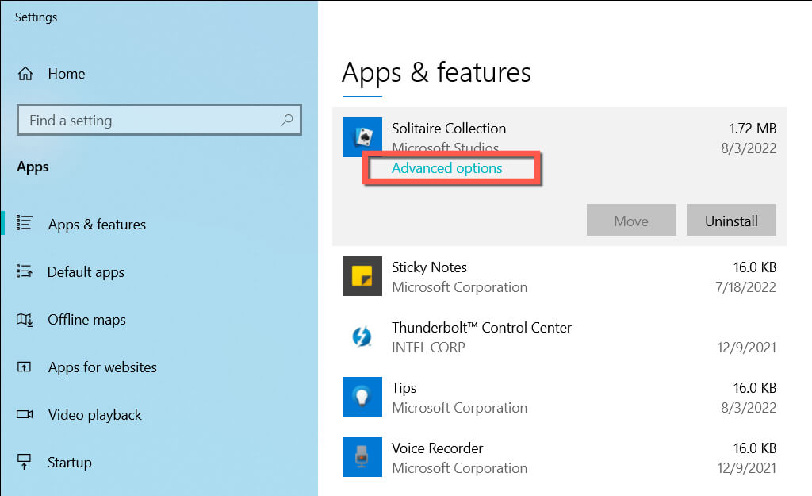Open Advanced options for Solitaire Collection
This screenshot has width=812, height=496.
[446, 168]
